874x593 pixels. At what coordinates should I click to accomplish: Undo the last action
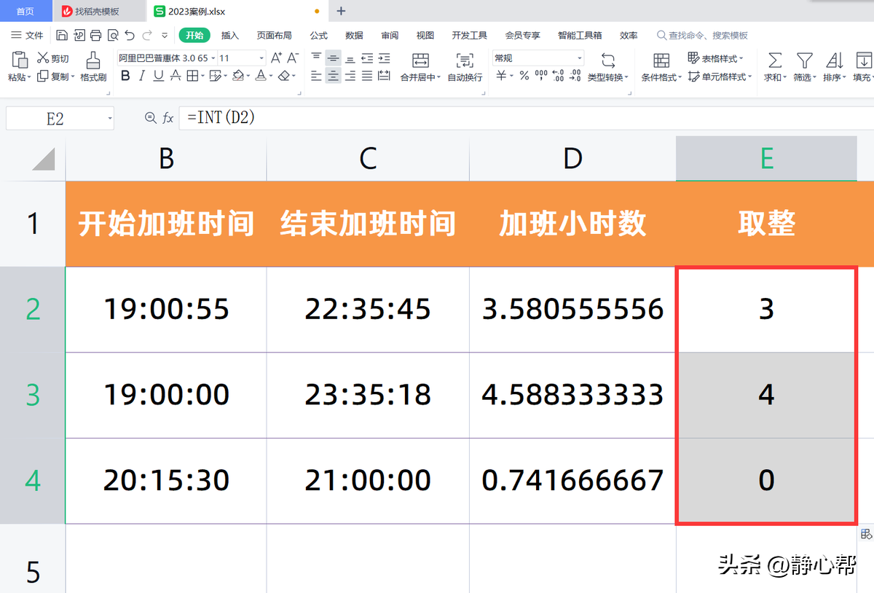130,35
